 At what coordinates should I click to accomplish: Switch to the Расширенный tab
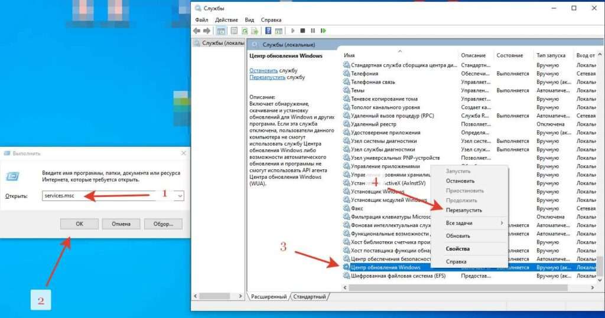coord(269,296)
